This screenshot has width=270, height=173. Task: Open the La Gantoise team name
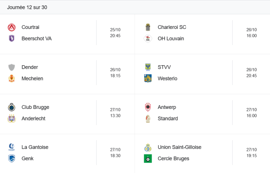pyautogui.click(x=35, y=147)
